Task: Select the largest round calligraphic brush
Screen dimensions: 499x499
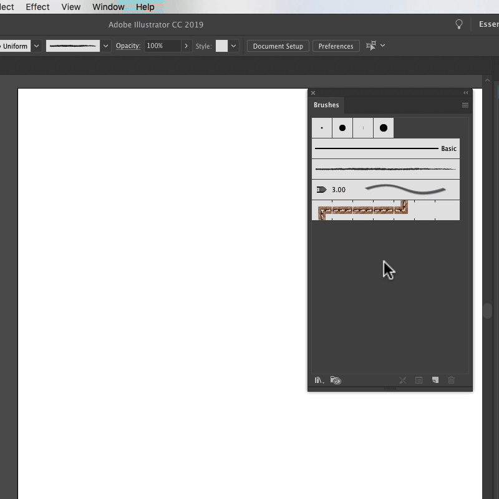Action: tap(384, 128)
